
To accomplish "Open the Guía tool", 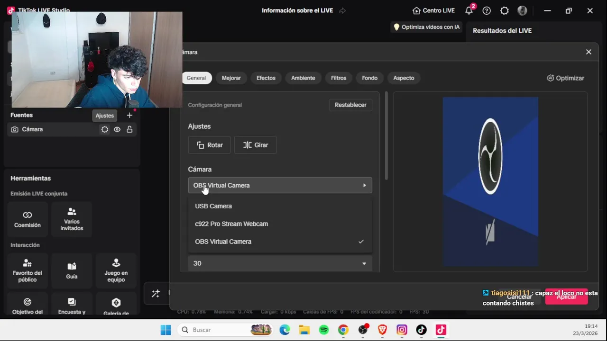I will coord(72,270).
